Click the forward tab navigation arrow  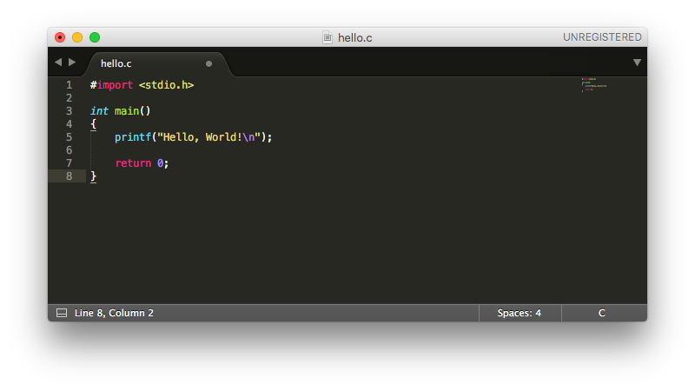[x=72, y=63]
